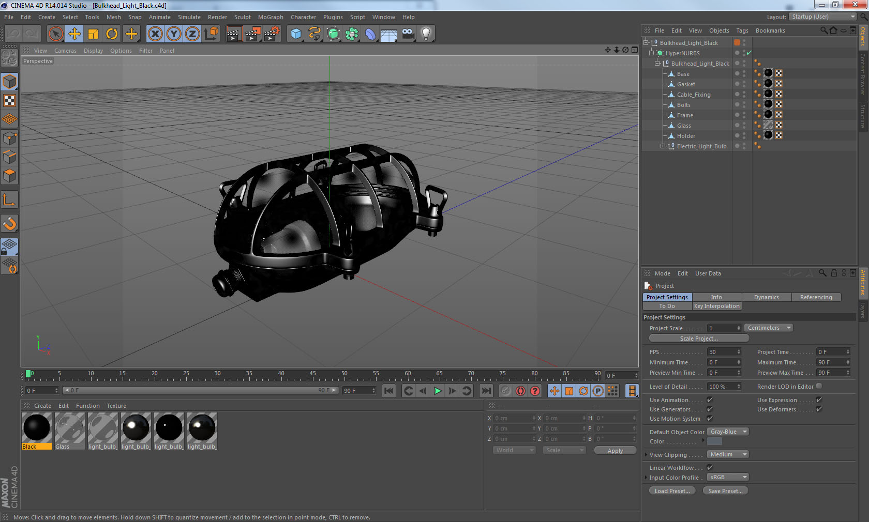
Task: Toggle the Use Animation checkbox
Action: pos(710,400)
